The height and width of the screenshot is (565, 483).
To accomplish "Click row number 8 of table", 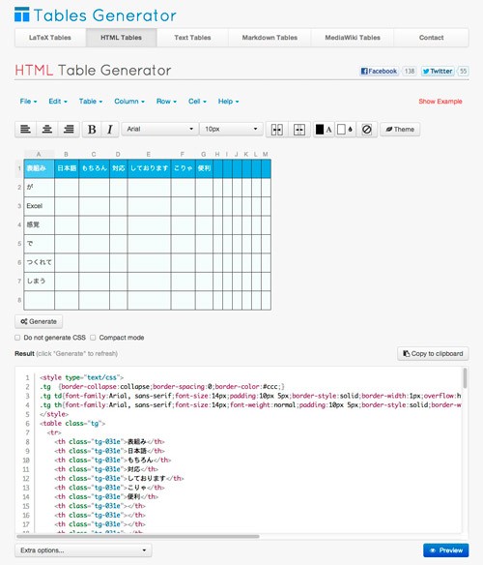I will coord(19,300).
